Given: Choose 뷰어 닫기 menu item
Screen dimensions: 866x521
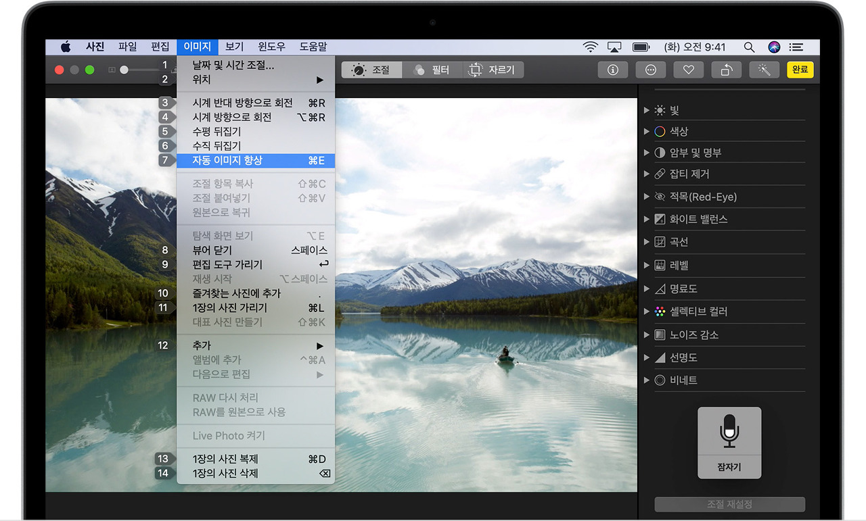Looking at the screenshot, I should coord(256,250).
